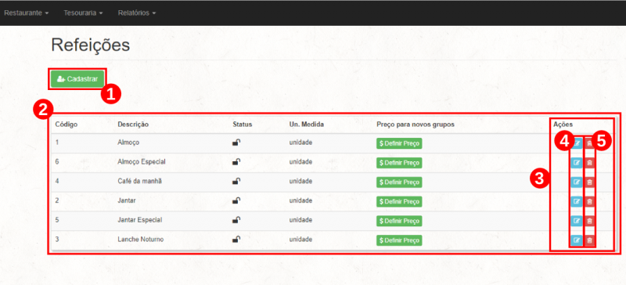Image resolution: width=626 pixels, height=285 pixels.
Task: Click the Cadastrar button
Action: 77,79
